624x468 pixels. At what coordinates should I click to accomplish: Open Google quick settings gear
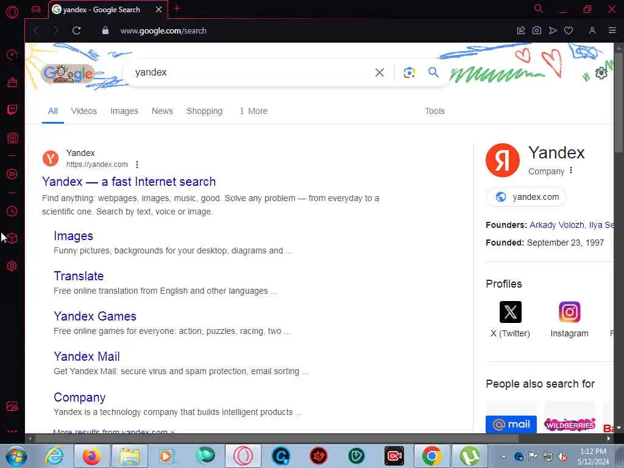tap(601, 73)
